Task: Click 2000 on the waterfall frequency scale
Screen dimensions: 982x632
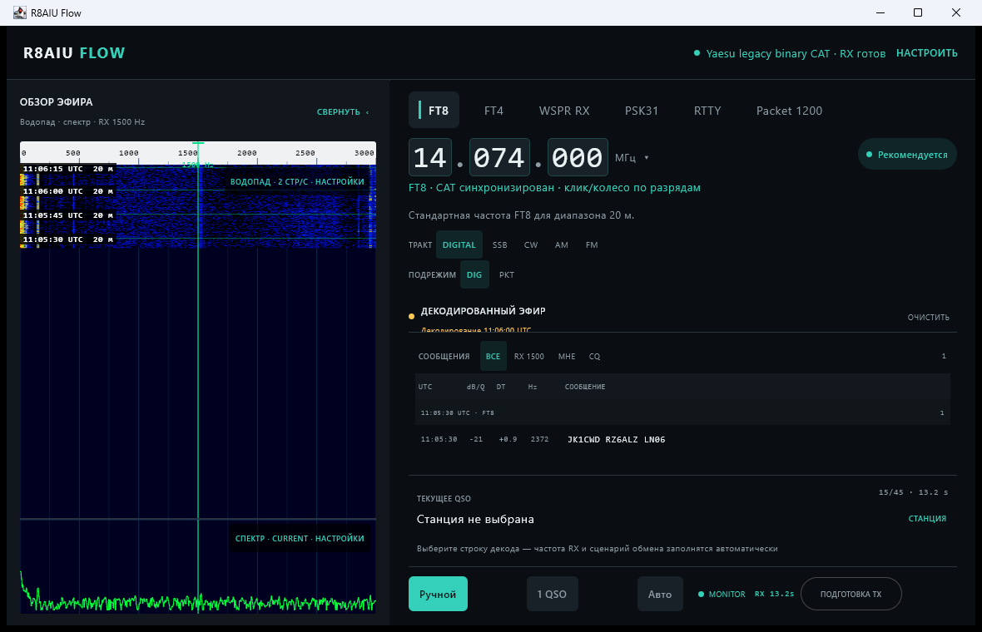Action: (x=247, y=153)
